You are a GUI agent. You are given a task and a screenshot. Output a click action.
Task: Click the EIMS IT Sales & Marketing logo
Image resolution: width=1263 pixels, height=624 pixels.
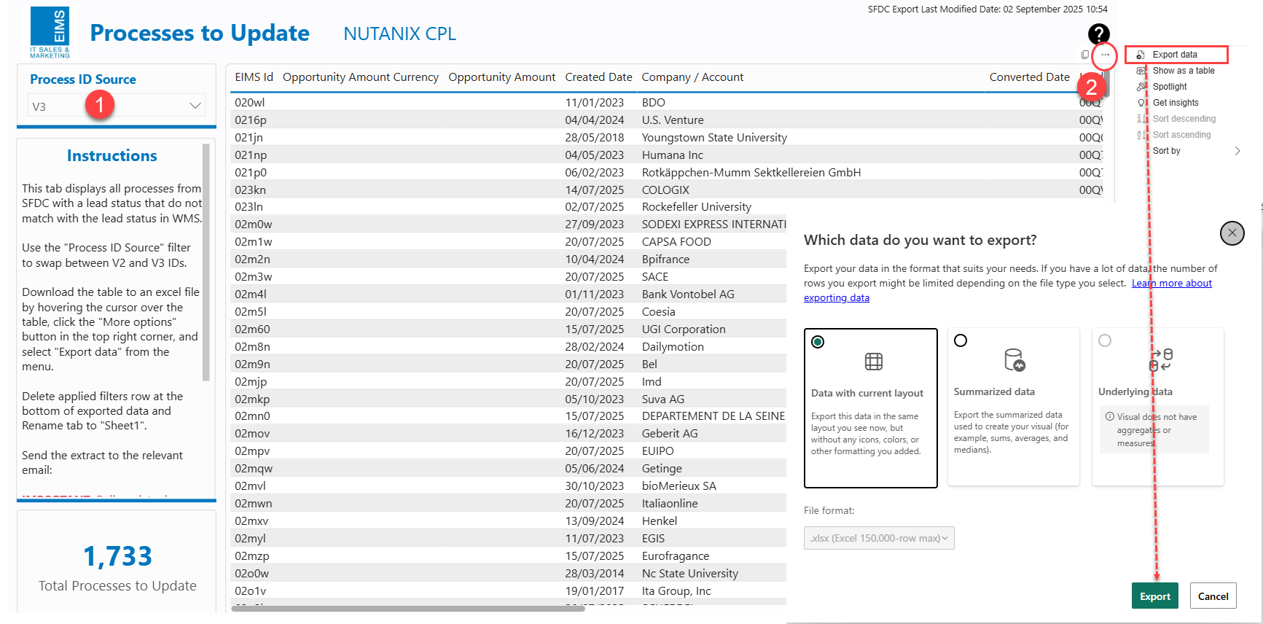(50, 33)
